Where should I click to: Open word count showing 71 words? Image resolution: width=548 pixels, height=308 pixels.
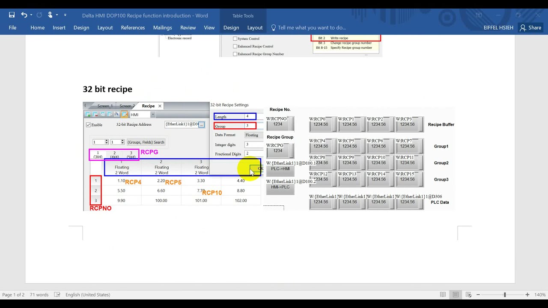click(x=39, y=295)
